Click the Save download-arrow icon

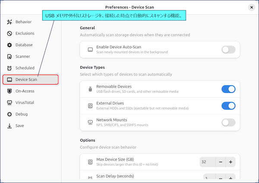[x=9, y=126]
